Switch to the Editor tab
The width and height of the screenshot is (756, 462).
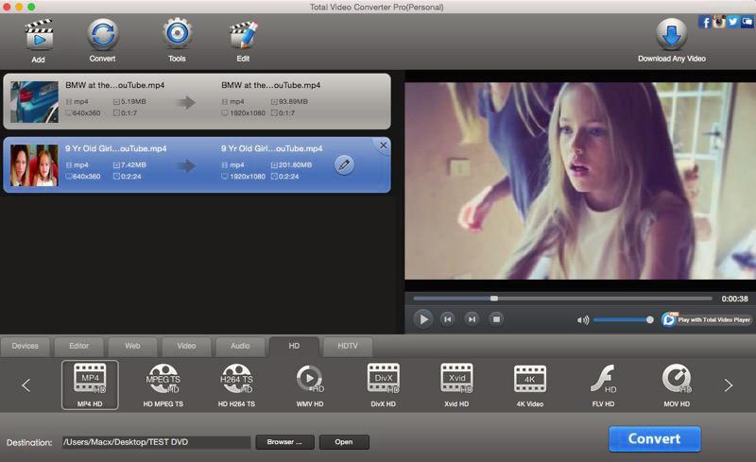coord(79,346)
